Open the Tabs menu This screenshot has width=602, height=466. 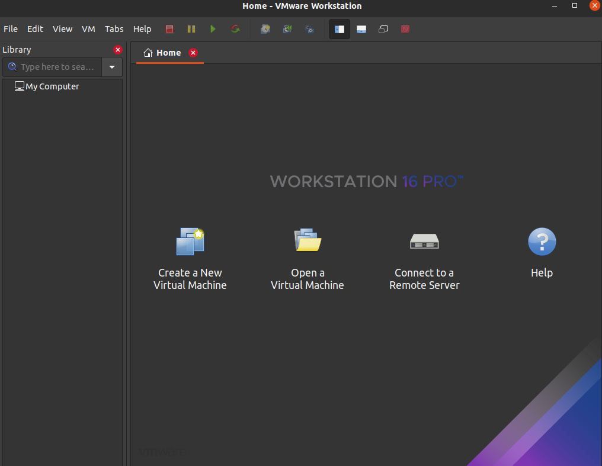pyautogui.click(x=114, y=29)
